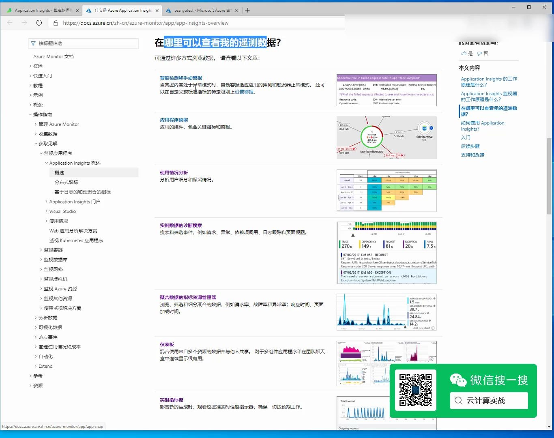Collapse Application Insights 概述 node
The width and height of the screenshot is (554, 438).
[x=46, y=163]
